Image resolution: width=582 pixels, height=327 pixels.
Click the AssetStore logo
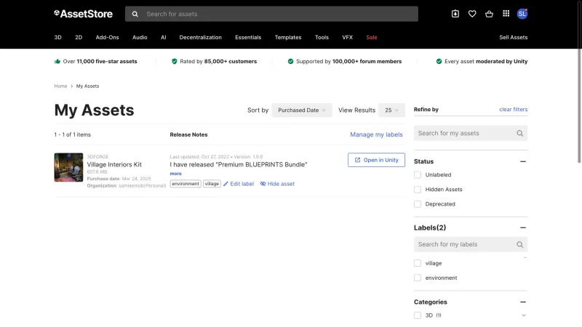click(83, 14)
